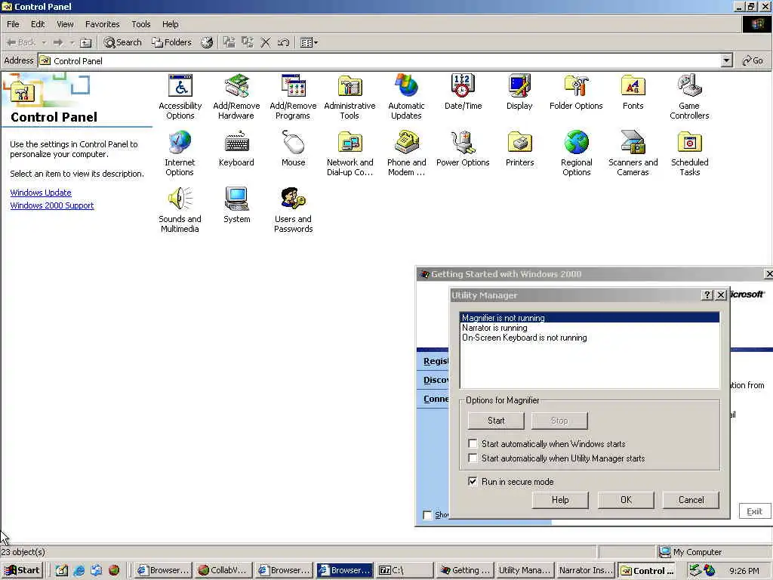Click OK in Utility Manager
The width and height of the screenshot is (773, 580).
[x=626, y=500]
